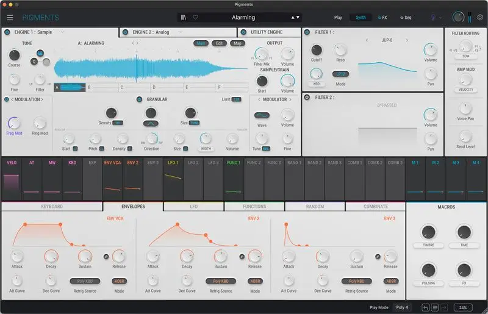Click the sample Edit button
The width and height of the screenshot is (488, 314).
pyautogui.click(x=219, y=43)
